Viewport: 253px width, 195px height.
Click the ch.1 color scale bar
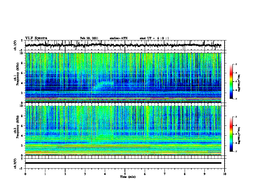(231, 82)
